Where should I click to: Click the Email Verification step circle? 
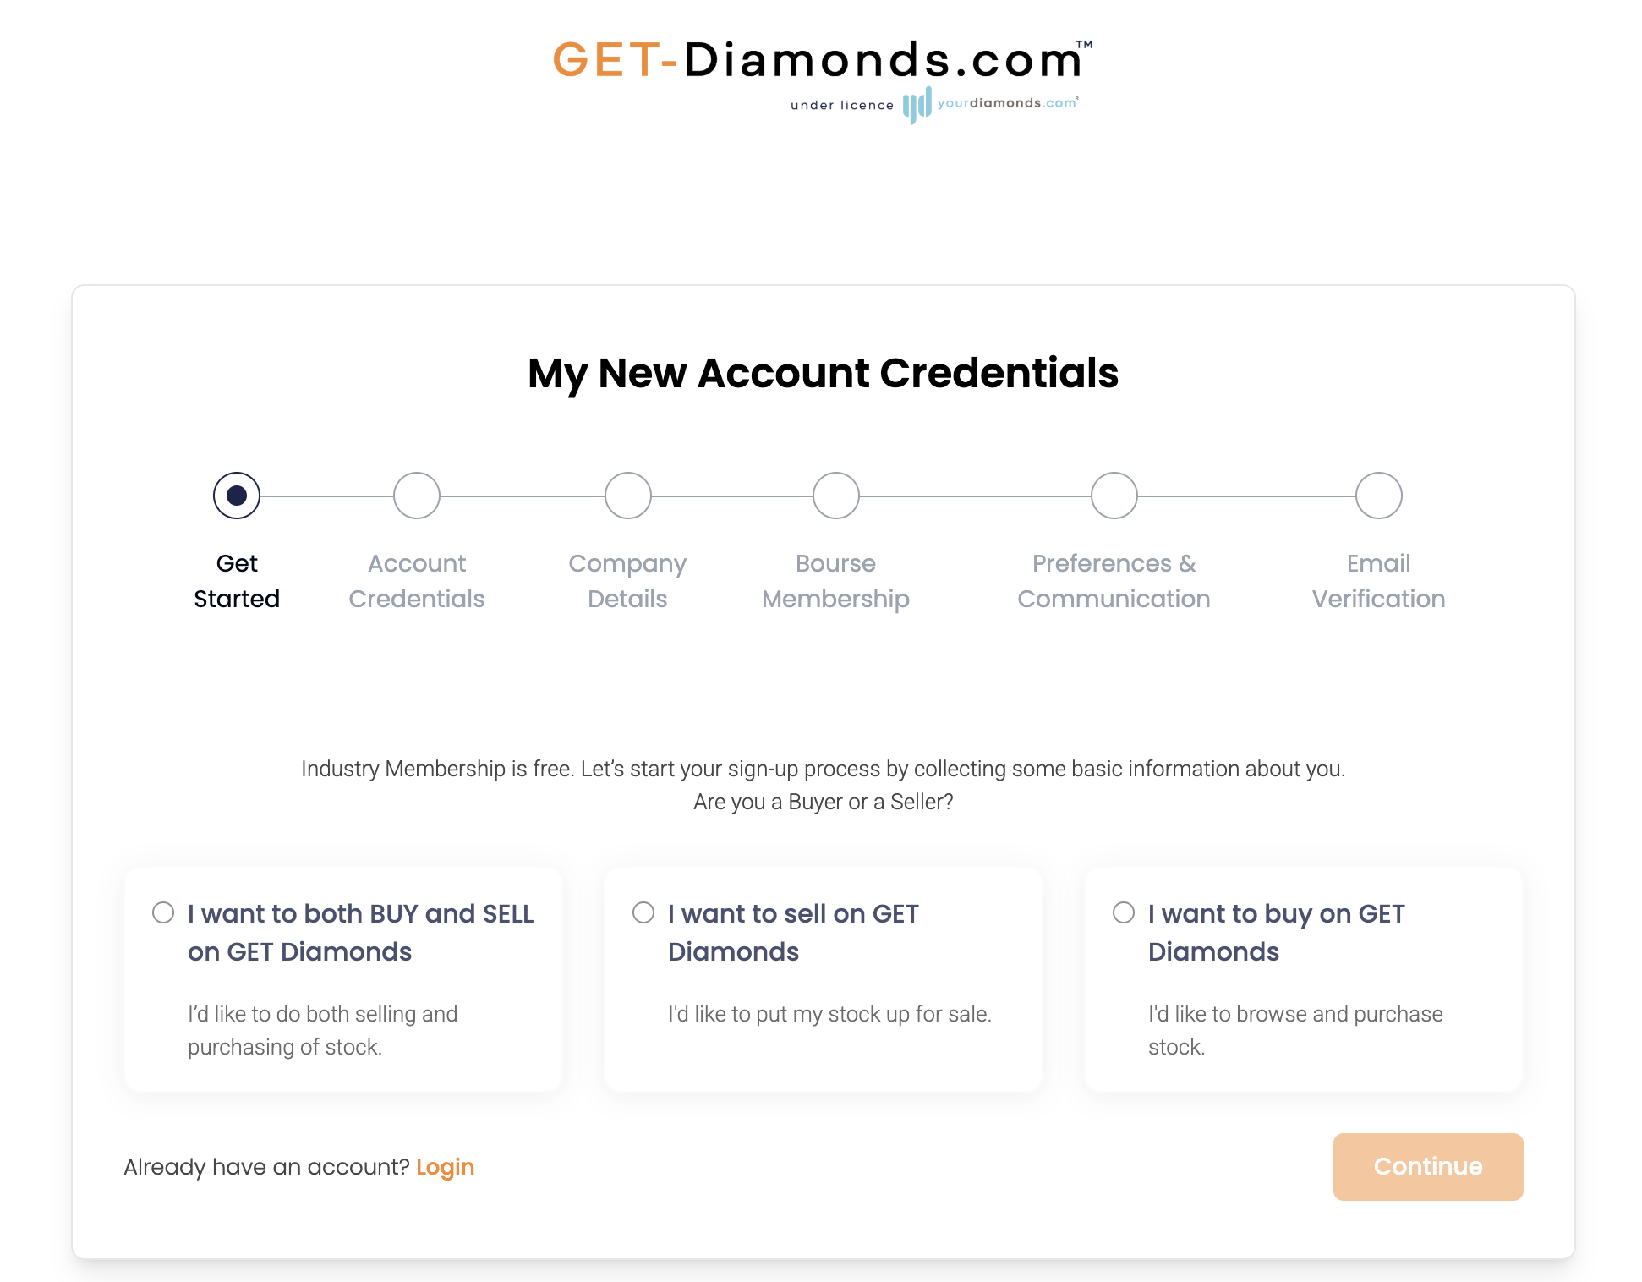click(1379, 496)
